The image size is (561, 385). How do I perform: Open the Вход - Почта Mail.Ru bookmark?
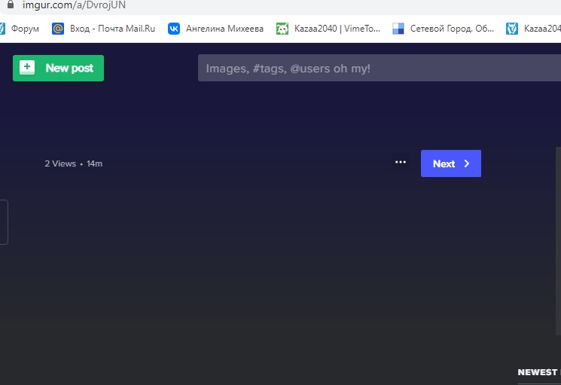coord(103,29)
